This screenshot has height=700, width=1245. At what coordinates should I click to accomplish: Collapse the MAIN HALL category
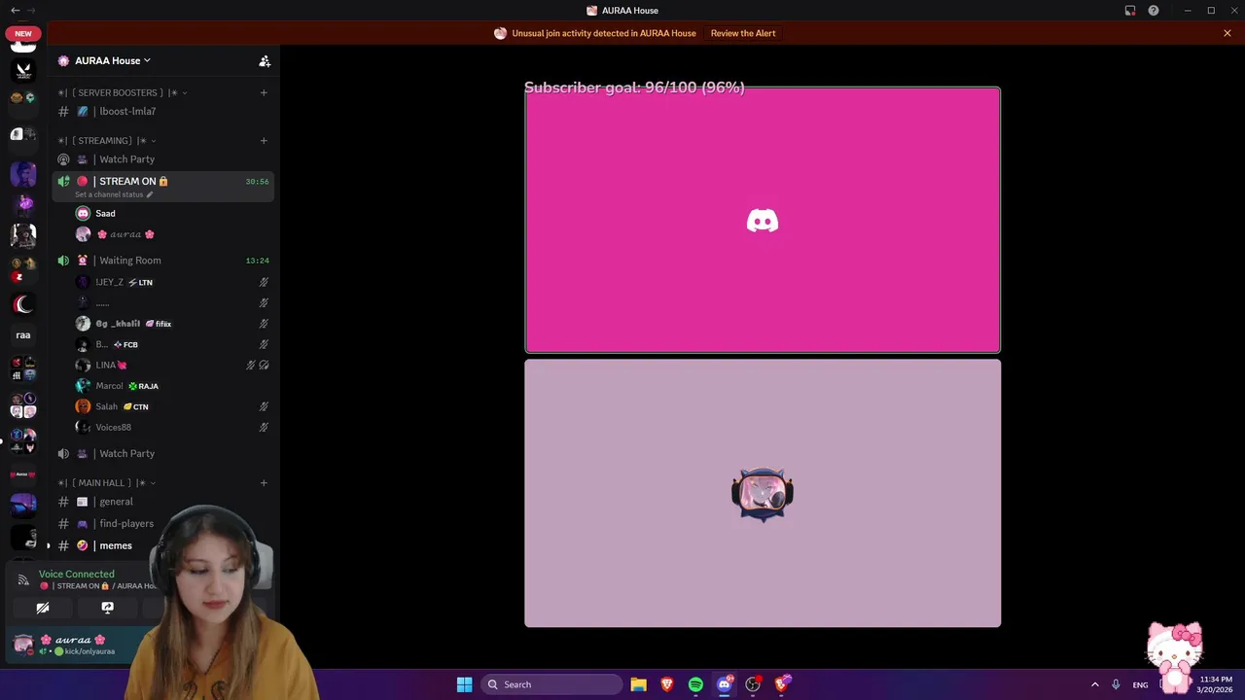[x=107, y=483]
